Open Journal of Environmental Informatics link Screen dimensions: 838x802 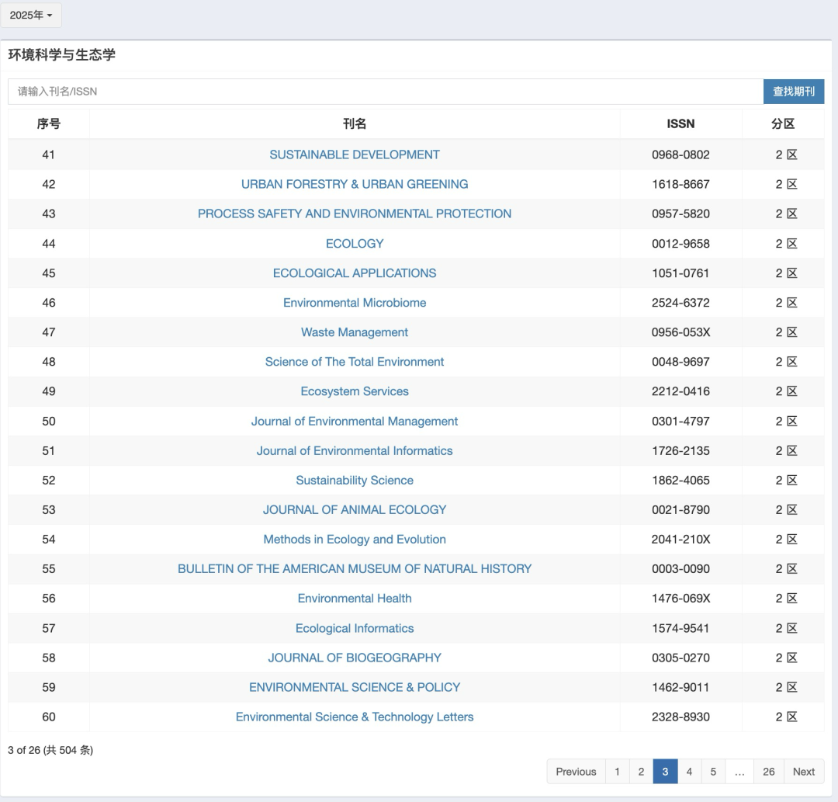[355, 450]
